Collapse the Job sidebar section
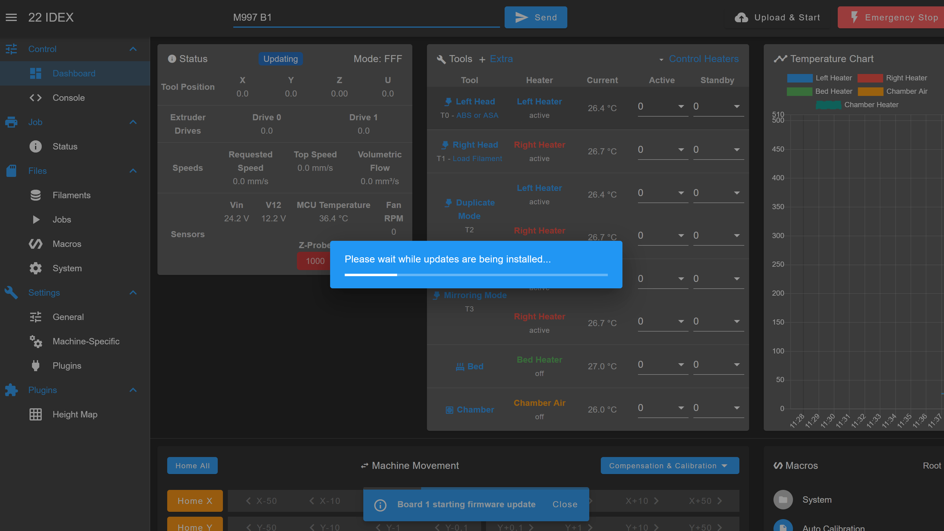The image size is (944, 531). (133, 122)
